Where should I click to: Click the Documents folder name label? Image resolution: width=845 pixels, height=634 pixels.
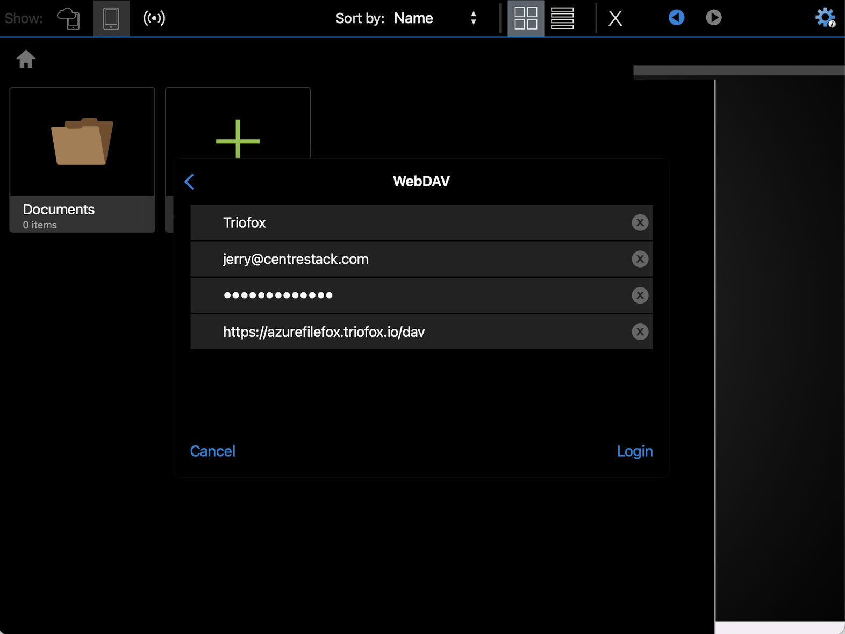click(59, 210)
